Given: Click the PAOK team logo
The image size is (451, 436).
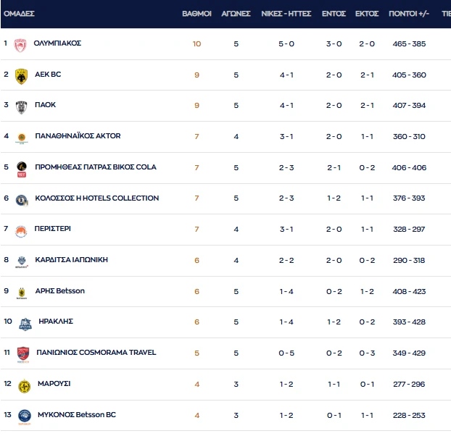Looking at the screenshot, I should 22,106.
